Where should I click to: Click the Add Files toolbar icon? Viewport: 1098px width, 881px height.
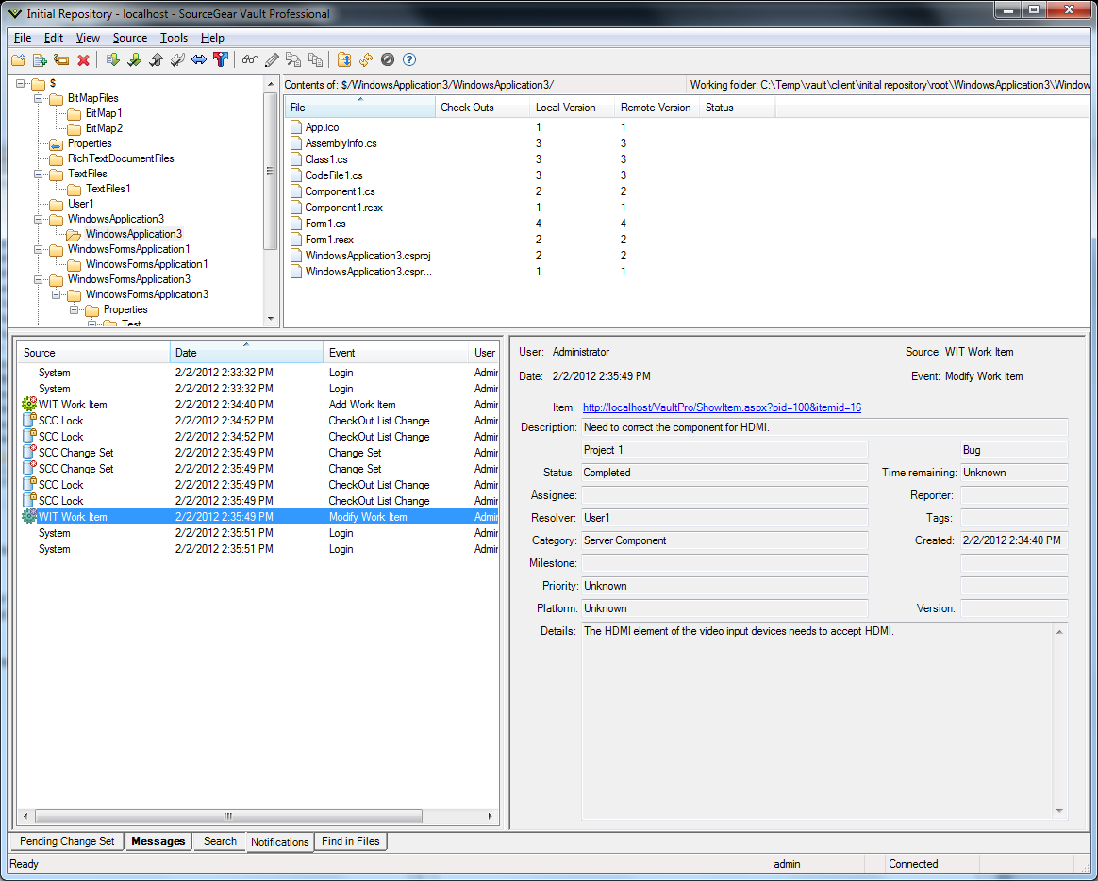pyautogui.click(x=40, y=60)
